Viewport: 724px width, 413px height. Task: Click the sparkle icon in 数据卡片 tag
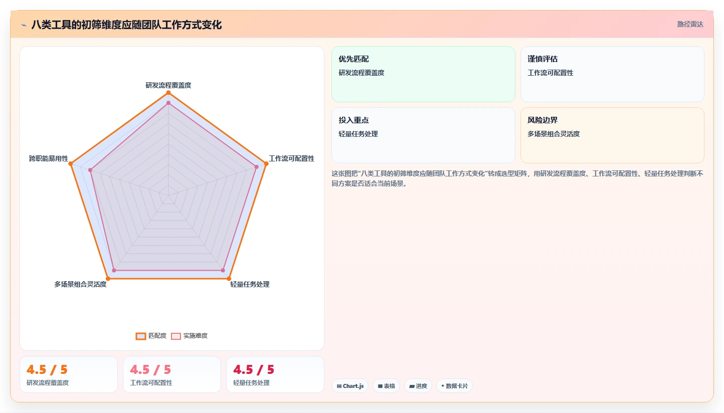click(x=443, y=386)
